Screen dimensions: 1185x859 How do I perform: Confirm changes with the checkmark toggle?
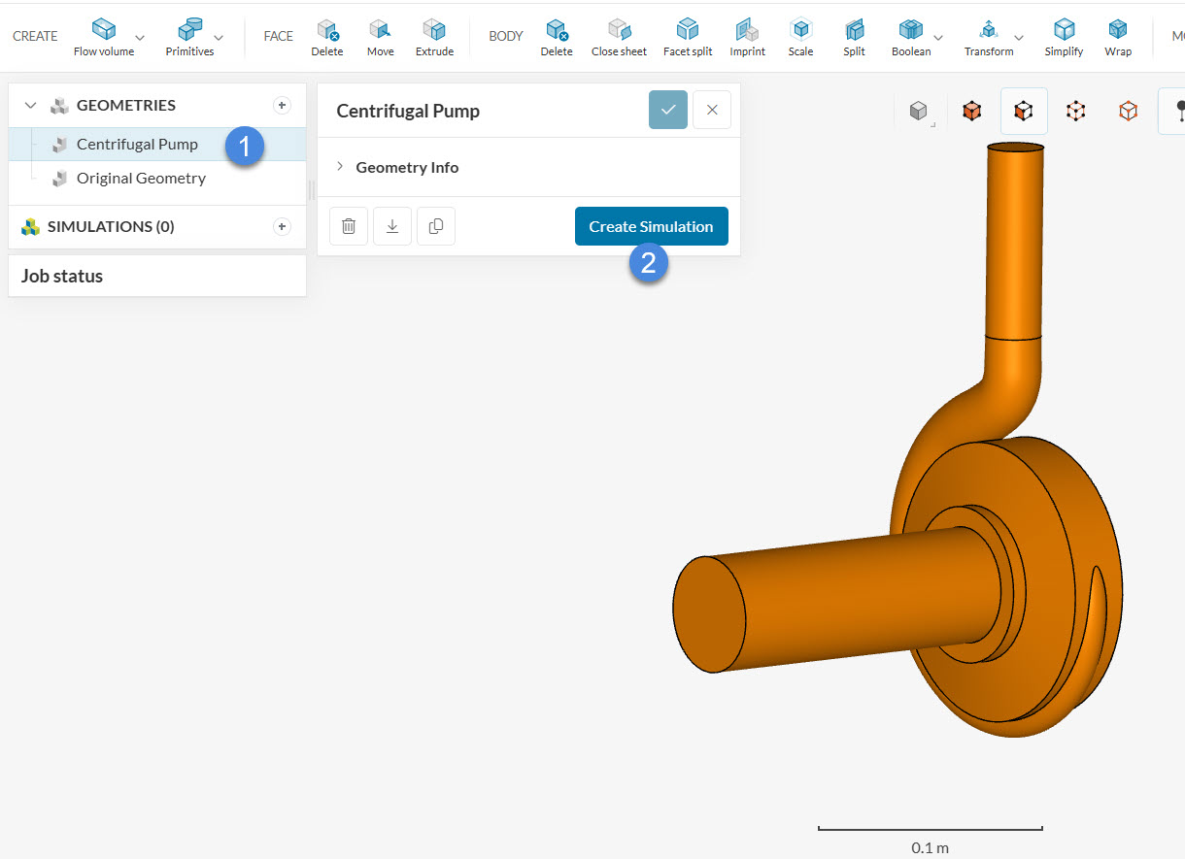pos(667,110)
